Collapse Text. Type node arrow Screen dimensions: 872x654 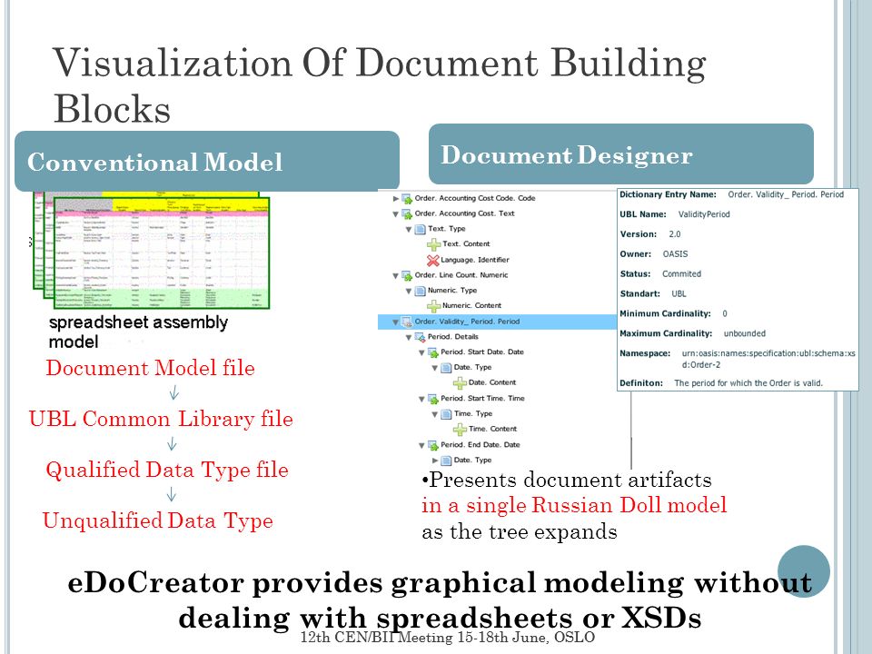409,229
